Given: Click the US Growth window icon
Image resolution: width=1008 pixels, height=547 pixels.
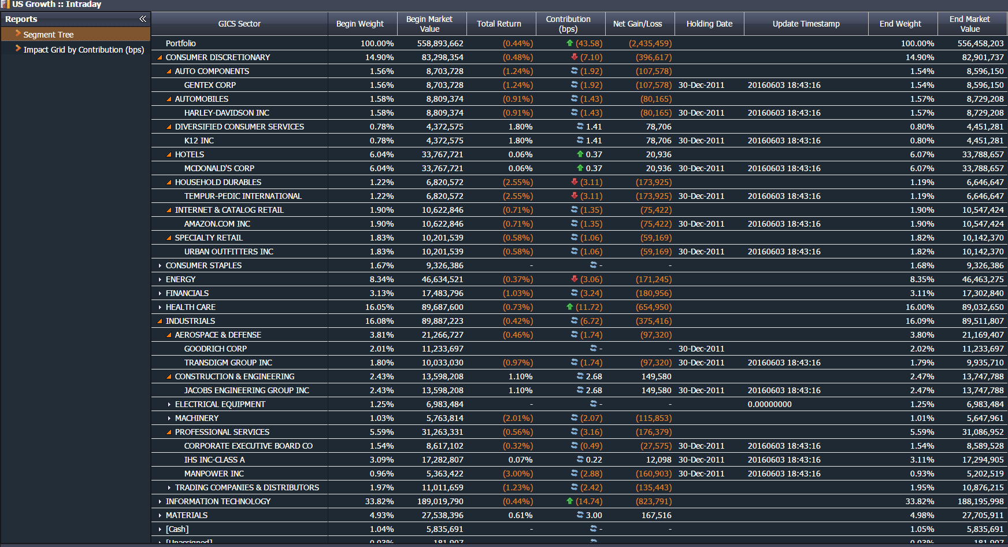Looking at the screenshot, I should [x=5, y=4].
